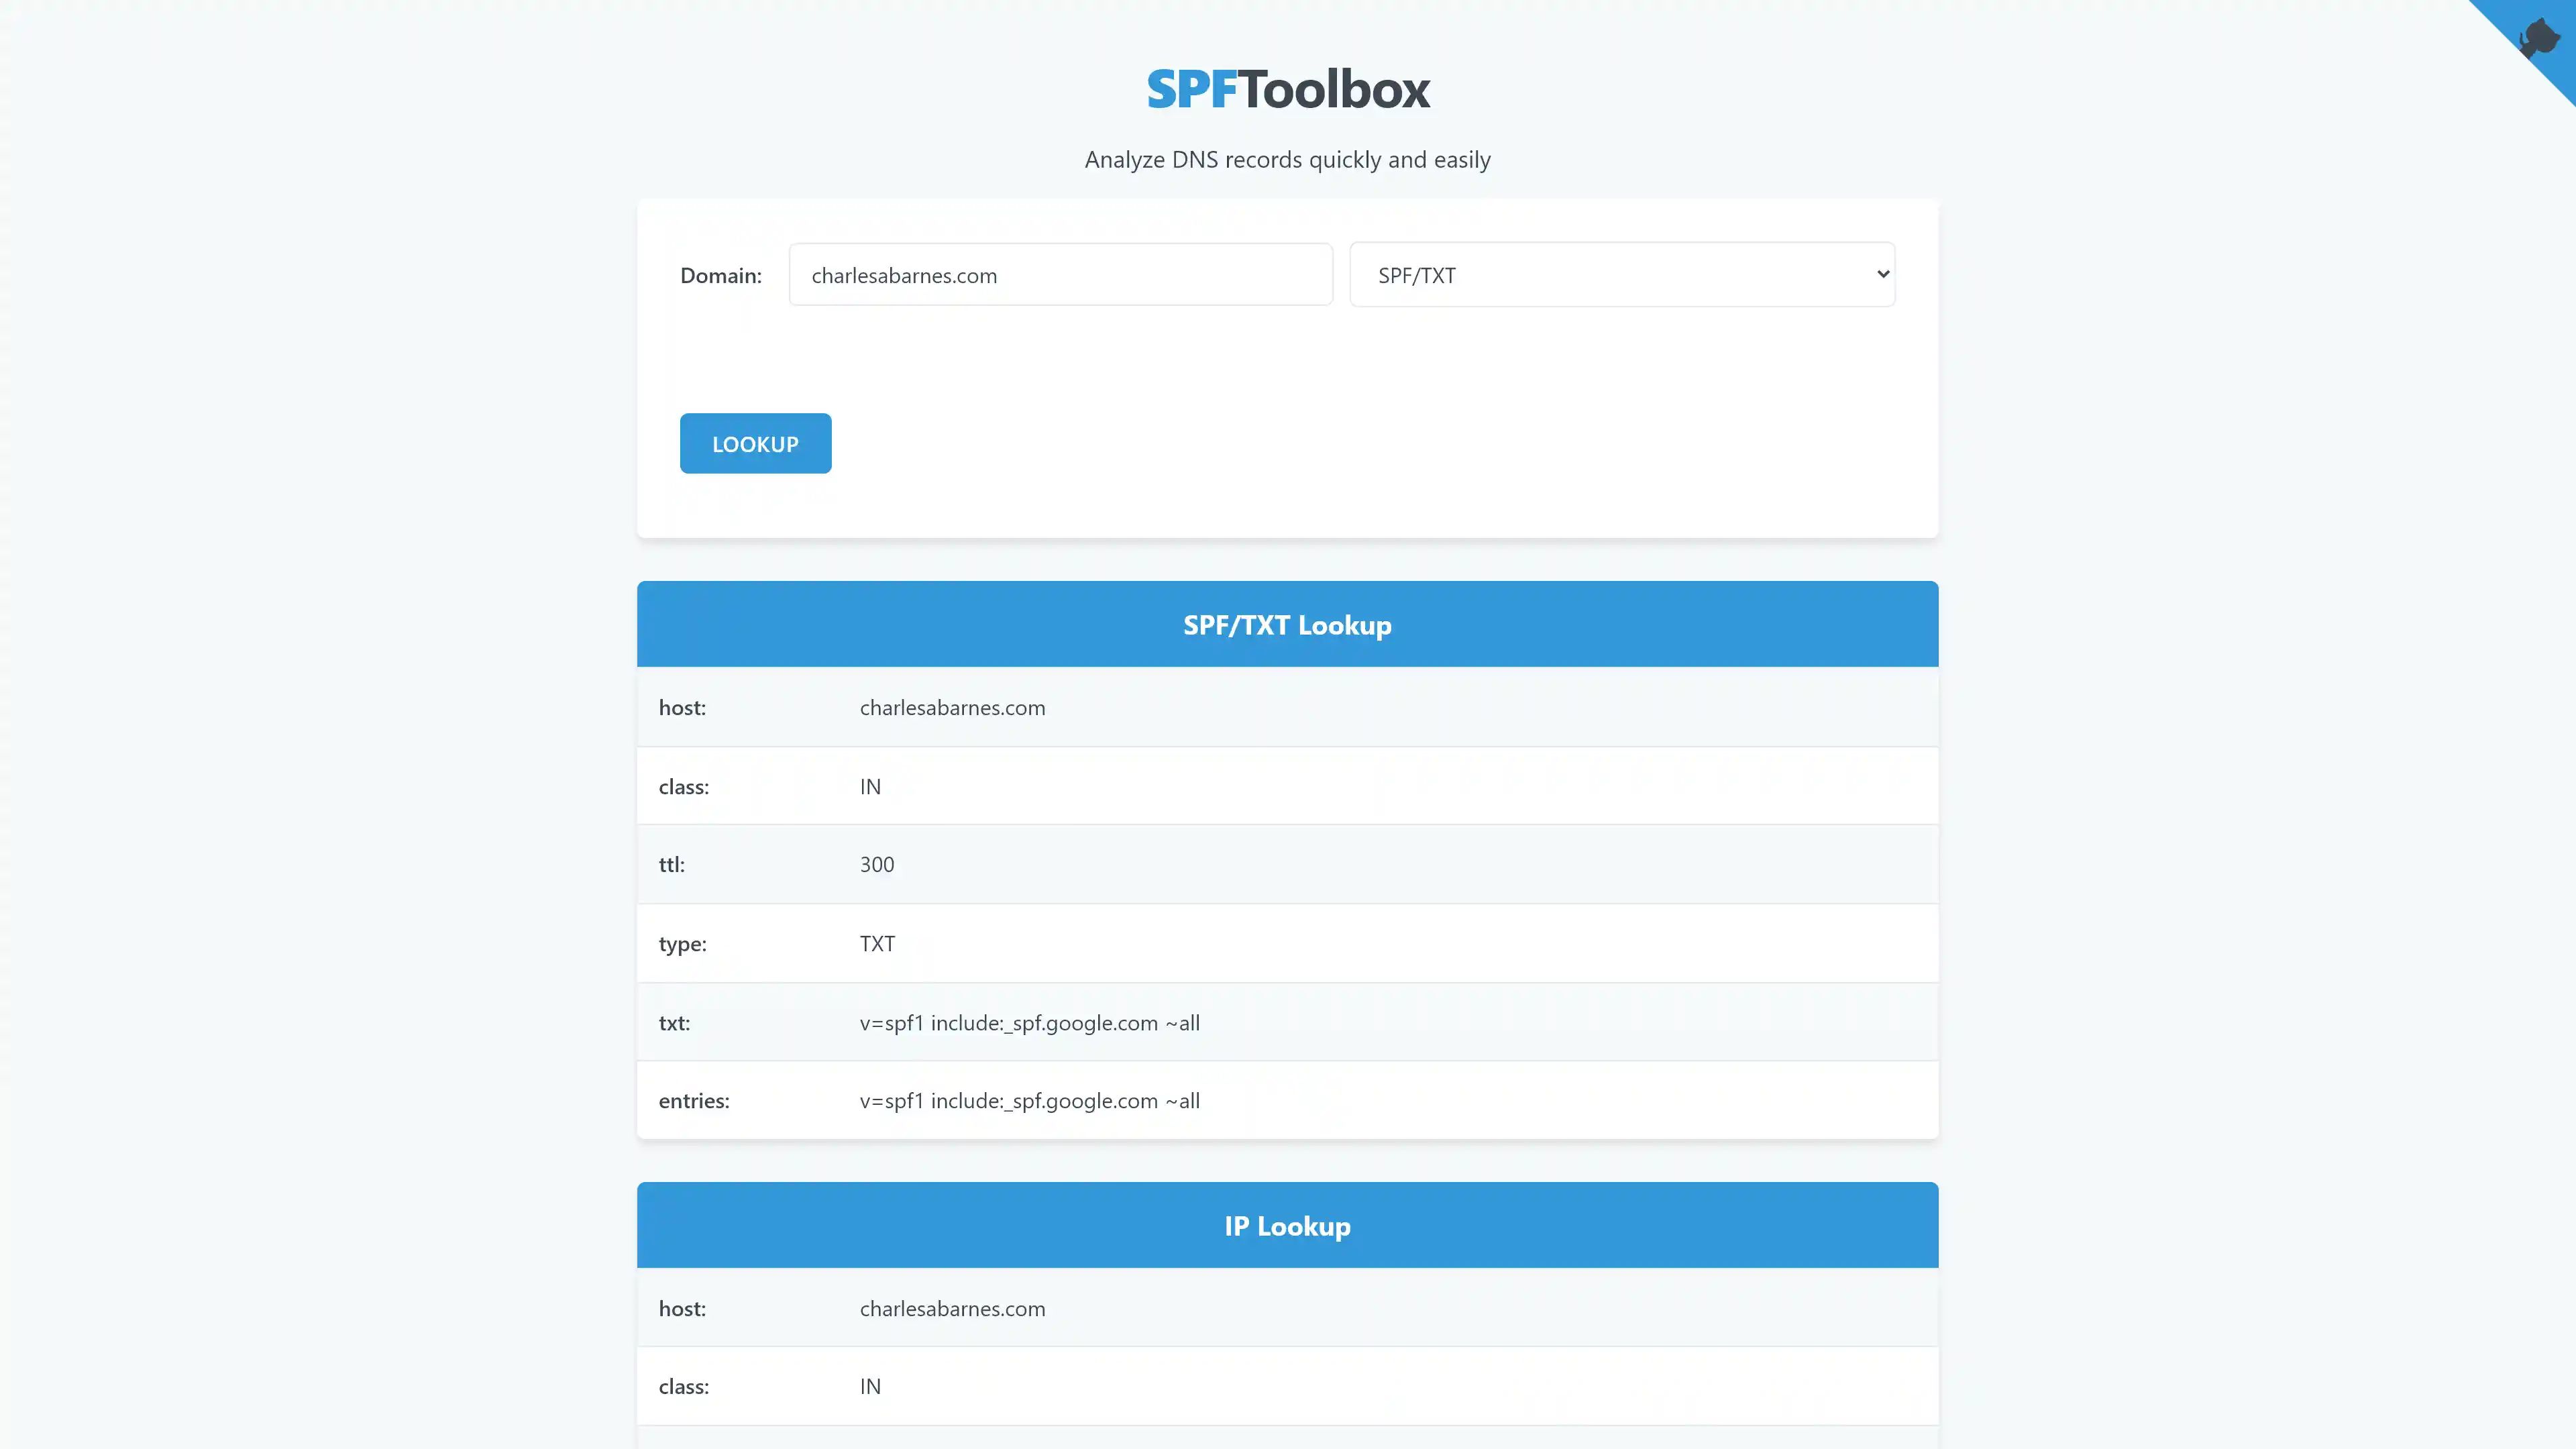The image size is (2576, 1449).
Task: Focus the Domain input field
Action: coord(1060,275)
